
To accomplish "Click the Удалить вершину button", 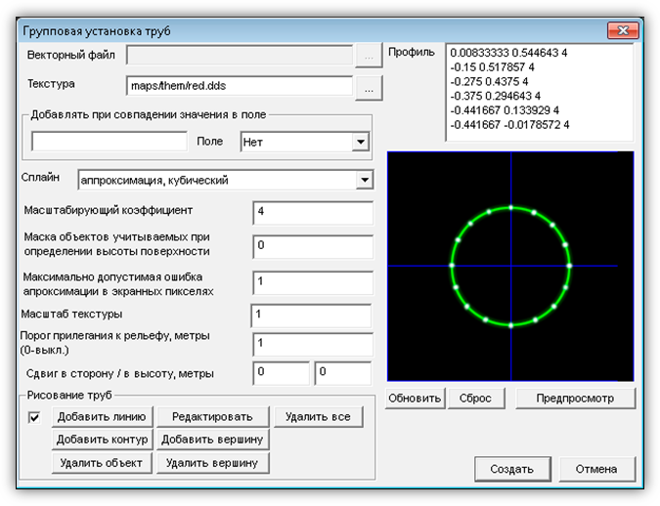I will 211,462.
